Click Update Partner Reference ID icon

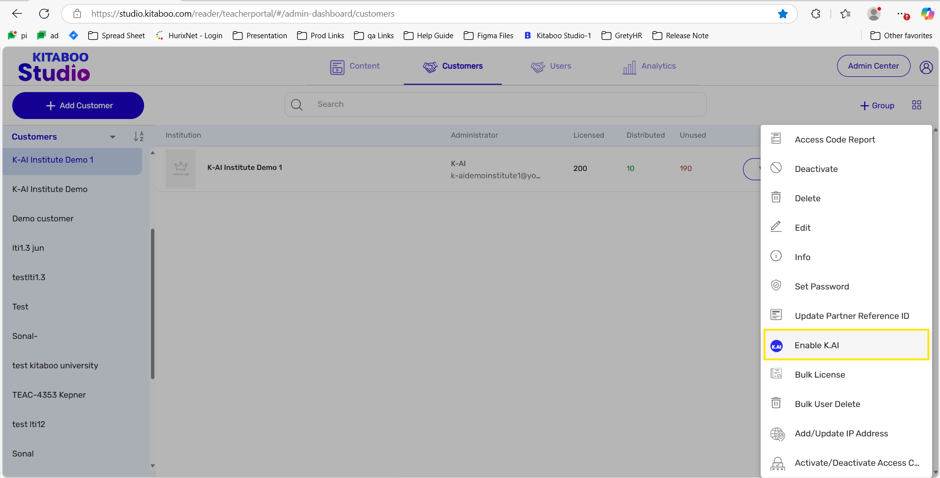(776, 314)
